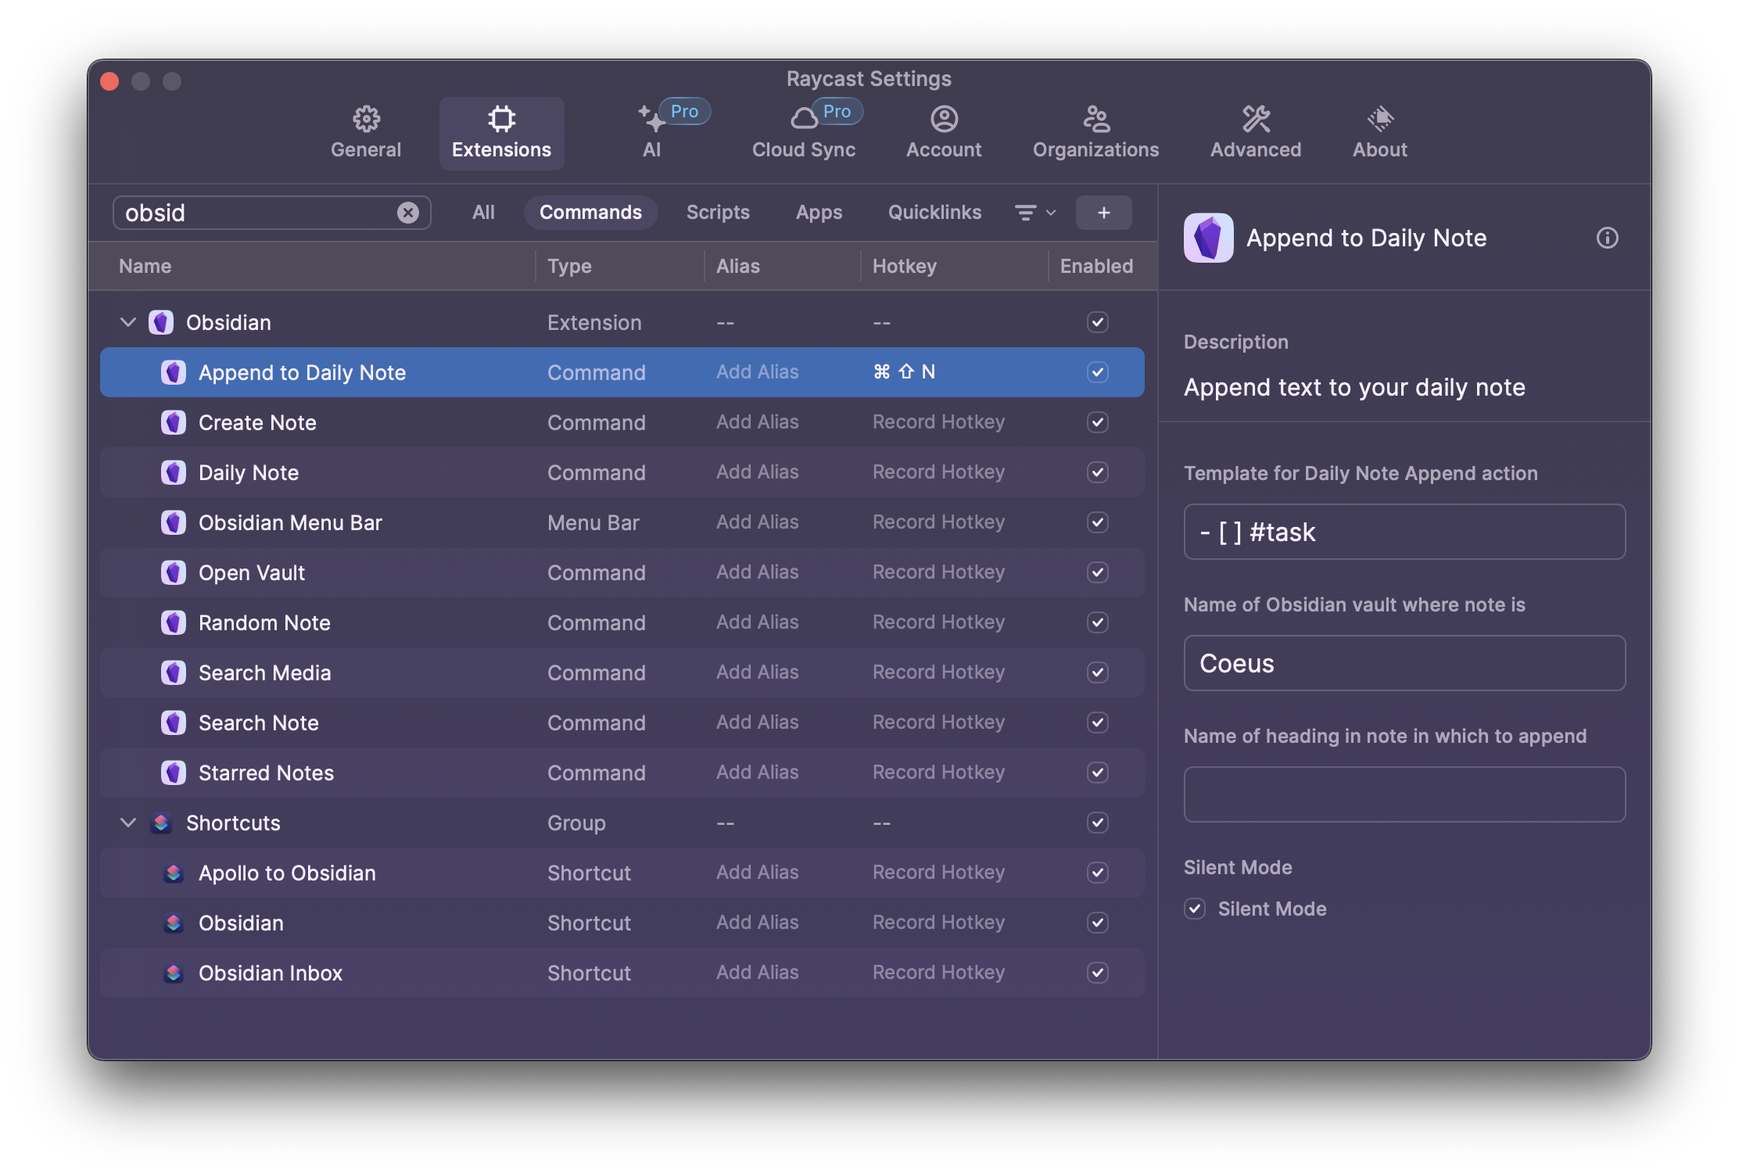Filter by Scripts

(x=718, y=213)
